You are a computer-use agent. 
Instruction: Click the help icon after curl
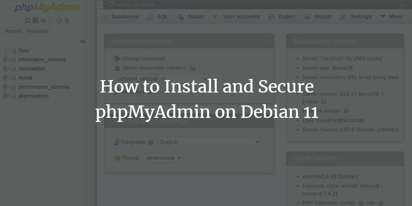(x=380, y=203)
